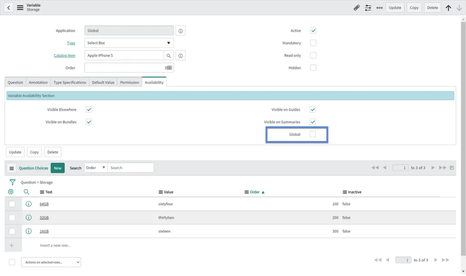
Task: Open the Default Value tab
Action: [103, 82]
